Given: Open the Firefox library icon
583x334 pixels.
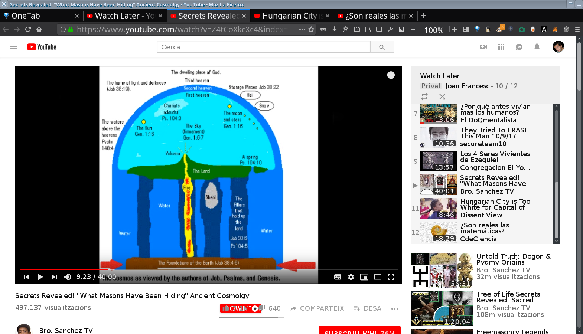Looking at the screenshot, I should (x=368, y=29).
